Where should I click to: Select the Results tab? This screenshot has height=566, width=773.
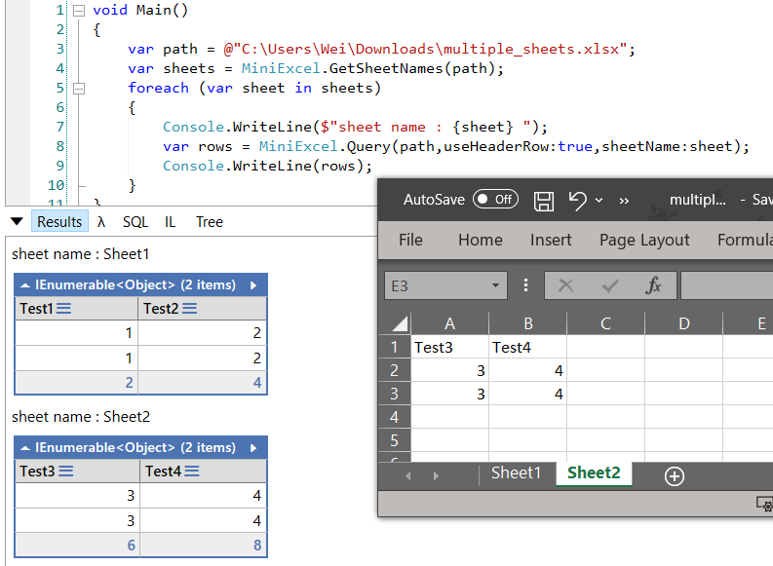click(59, 222)
